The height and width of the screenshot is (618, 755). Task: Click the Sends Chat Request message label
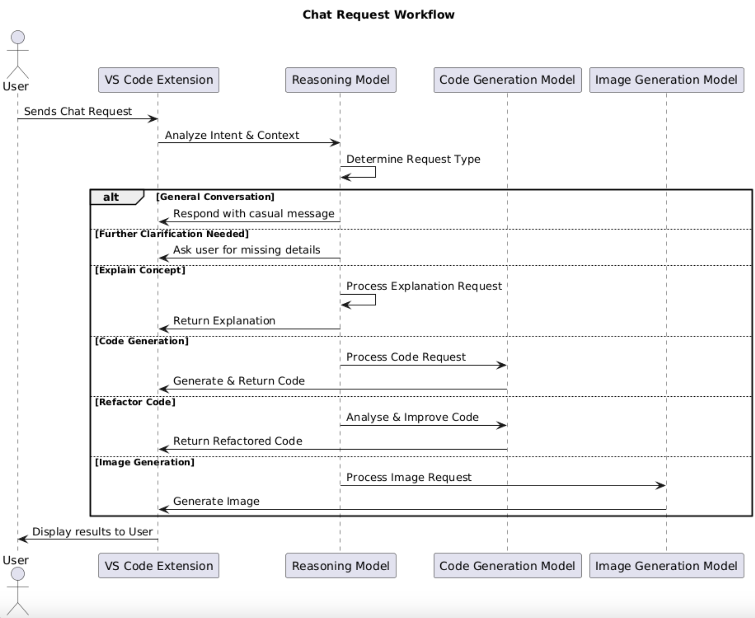click(x=78, y=111)
